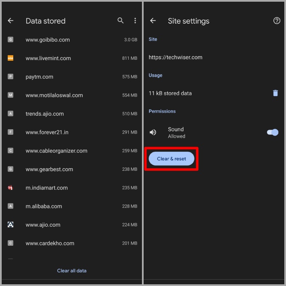
Task: Tap the cardekho C favicon
Action: [x=11, y=243]
